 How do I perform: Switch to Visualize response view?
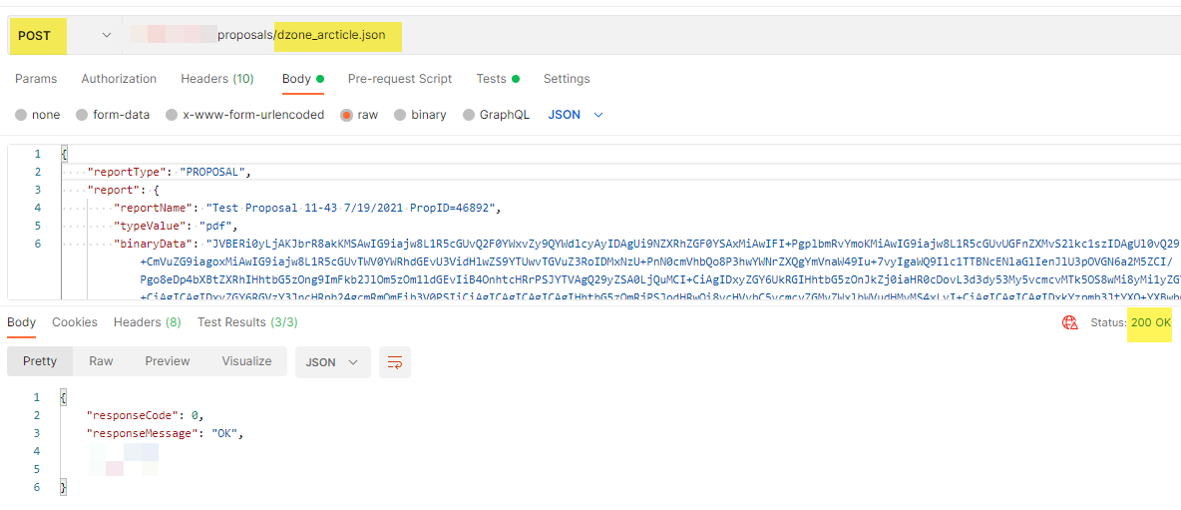[x=246, y=361]
